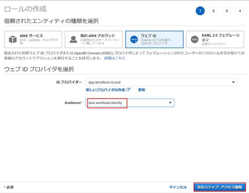Click the external link icon beside 新しいプロバイダの作成
Viewport: 249px width, 193px height.
(128, 90)
